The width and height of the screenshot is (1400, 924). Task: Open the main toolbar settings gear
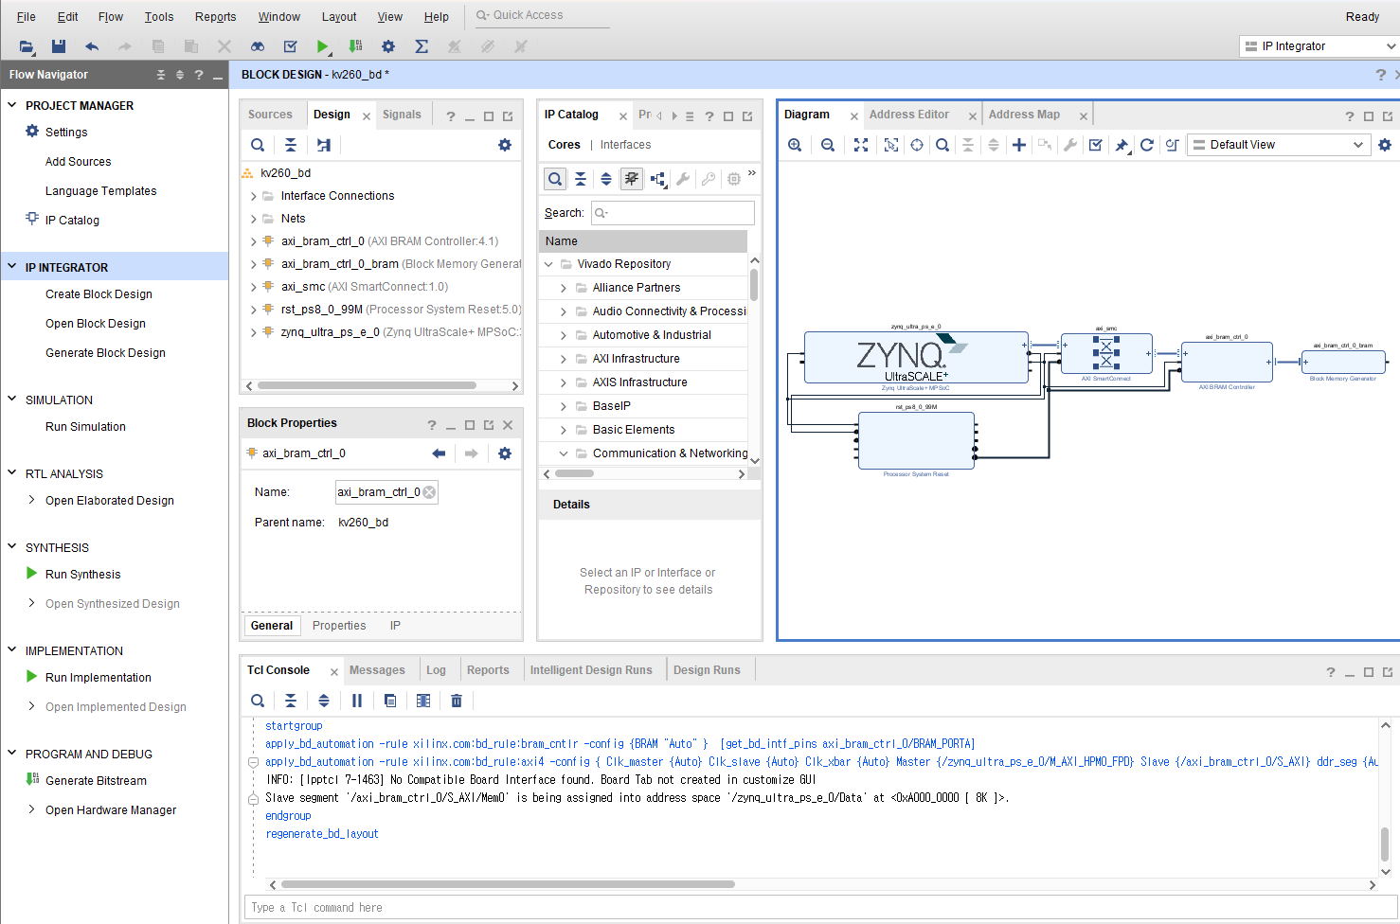388,46
